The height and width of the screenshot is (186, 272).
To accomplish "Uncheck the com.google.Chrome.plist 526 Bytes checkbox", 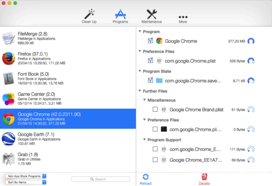I will tap(150, 60).
